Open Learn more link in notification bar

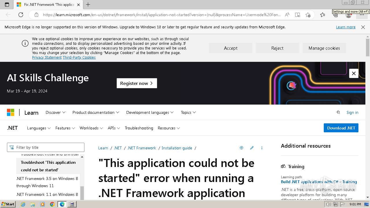pos(346,27)
